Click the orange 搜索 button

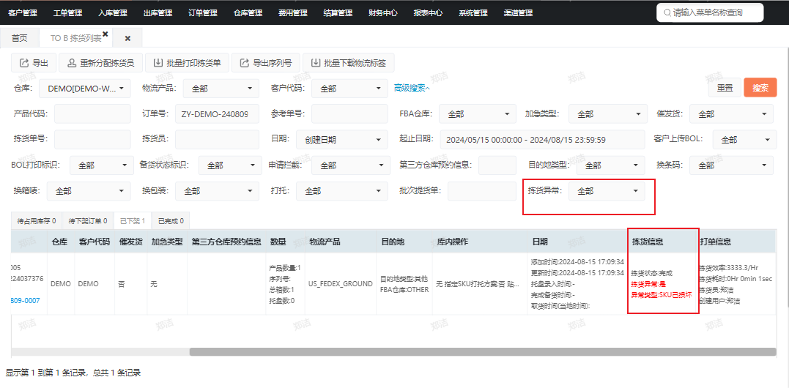coord(760,88)
